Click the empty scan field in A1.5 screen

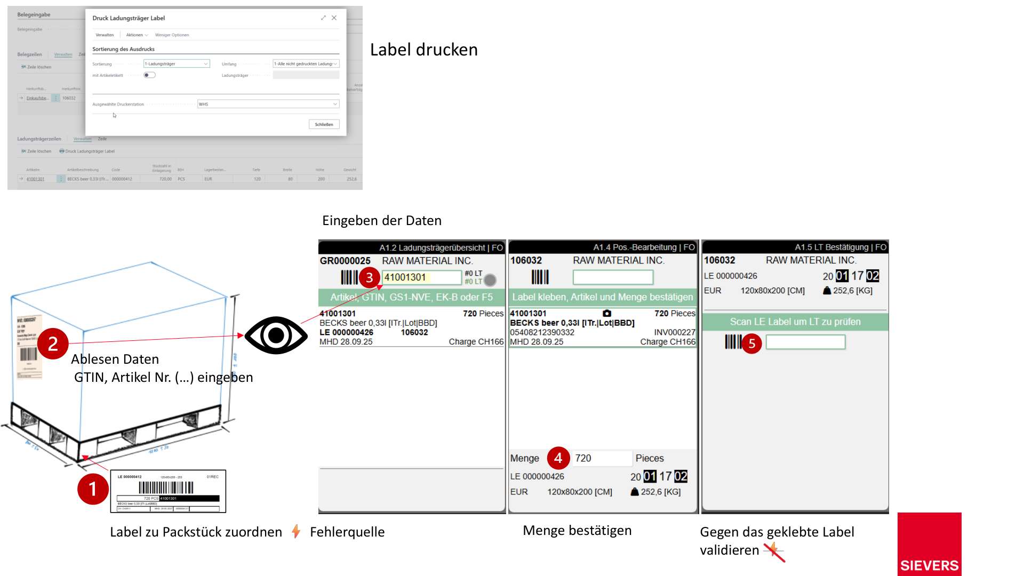pos(805,342)
